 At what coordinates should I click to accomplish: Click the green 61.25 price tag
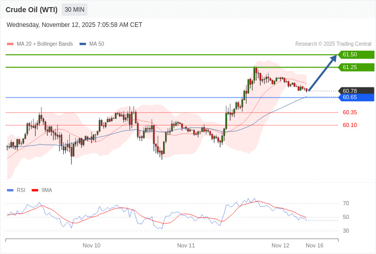tap(356, 67)
